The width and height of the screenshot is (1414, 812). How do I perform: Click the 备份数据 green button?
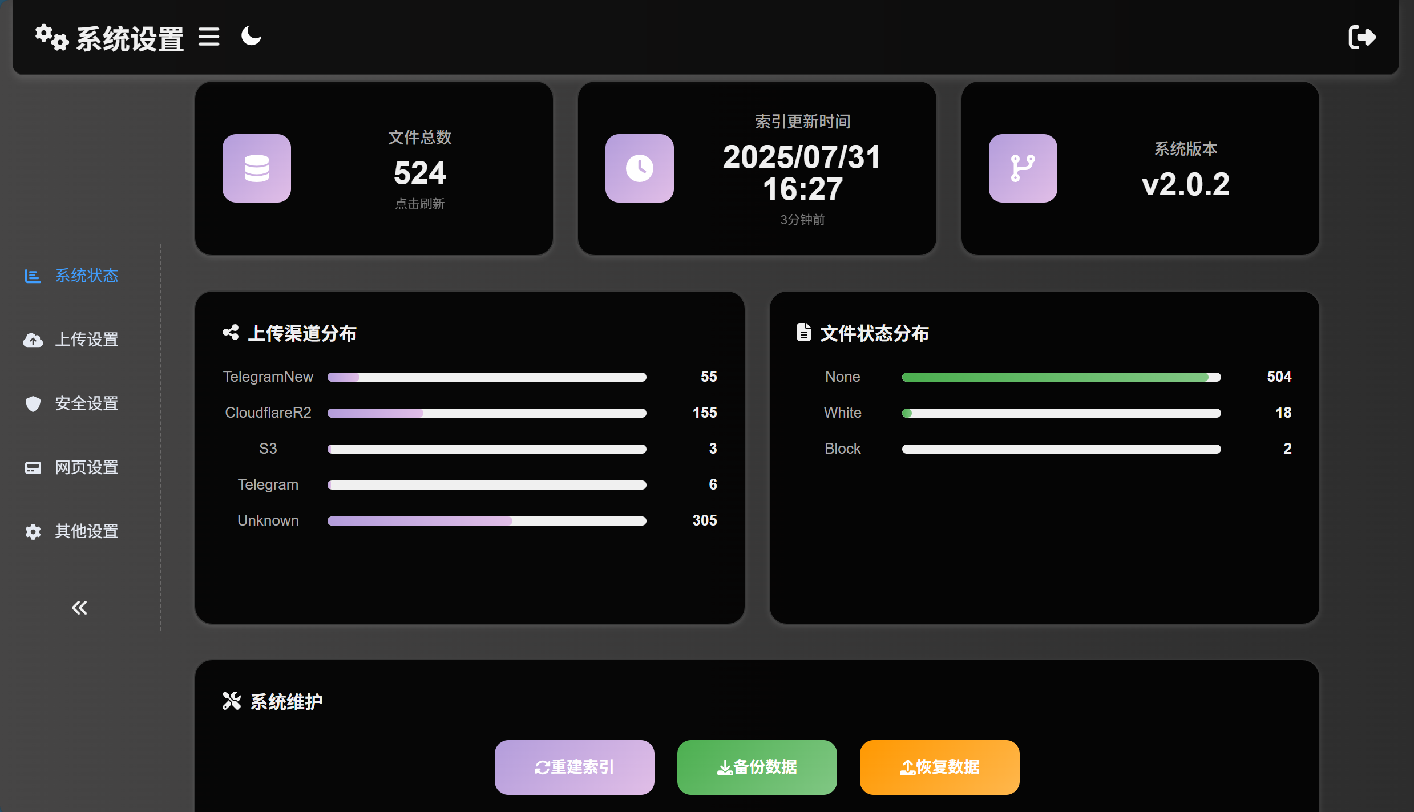click(757, 767)
